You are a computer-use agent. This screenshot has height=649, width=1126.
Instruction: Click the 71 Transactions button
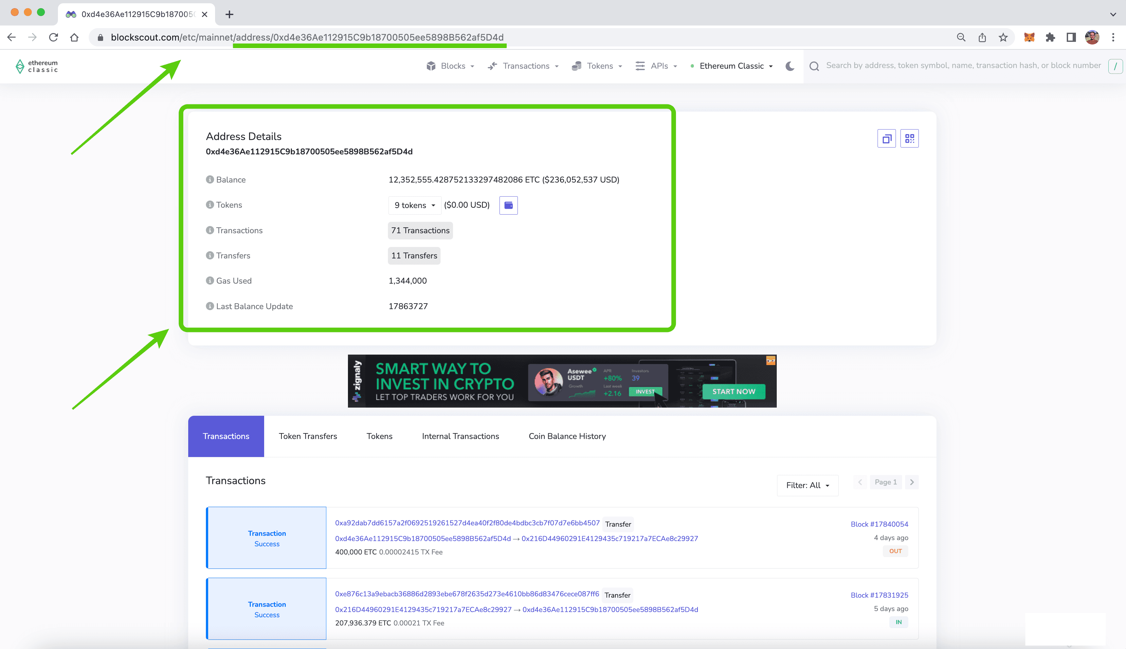[x=420, y=231]
